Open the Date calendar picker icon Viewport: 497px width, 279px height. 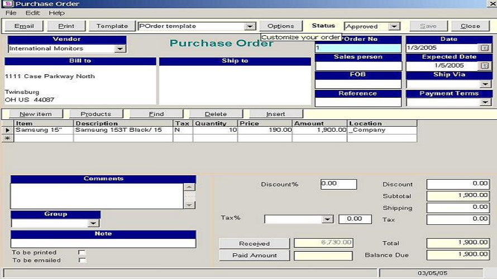coord(485,48)
